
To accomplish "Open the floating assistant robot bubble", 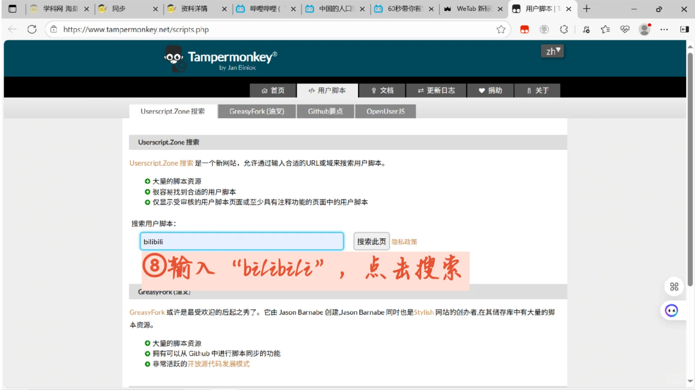I will click(672, 311).
